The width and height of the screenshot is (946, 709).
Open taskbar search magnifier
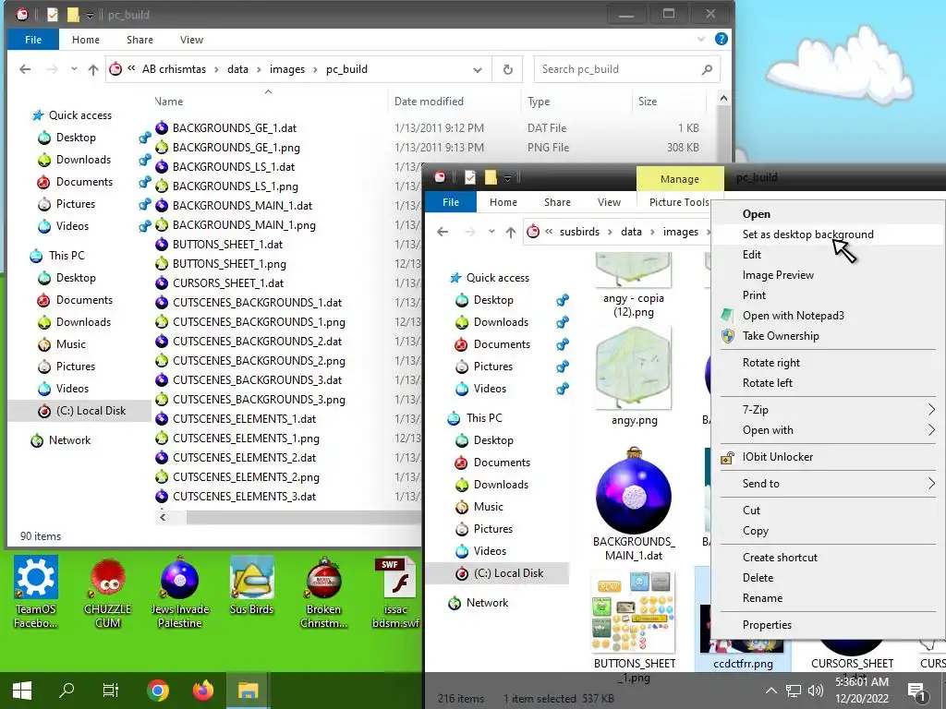pos(67,691)
